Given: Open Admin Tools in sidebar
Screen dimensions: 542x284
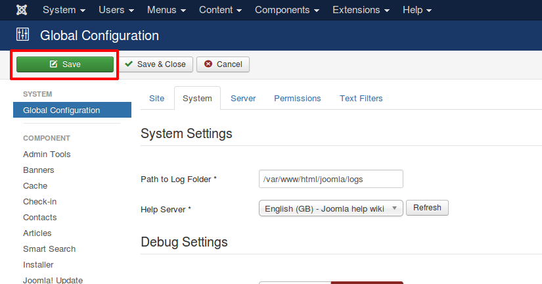Looking at the screenshot, I should (47, 154).
